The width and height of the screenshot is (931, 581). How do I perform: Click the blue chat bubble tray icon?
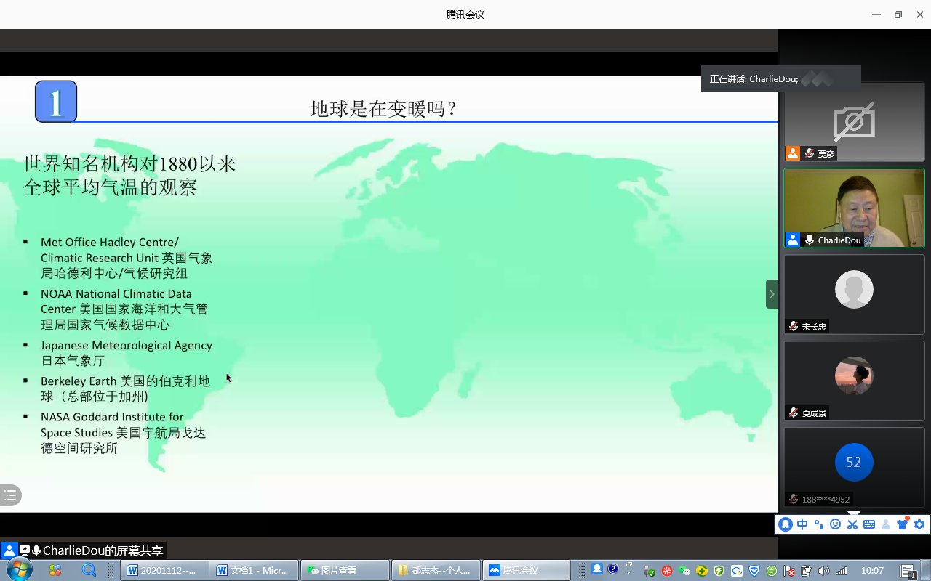737,571
